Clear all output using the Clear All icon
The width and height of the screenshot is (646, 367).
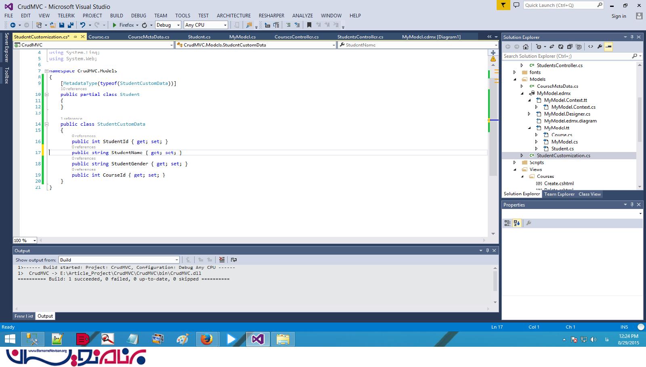222,260
